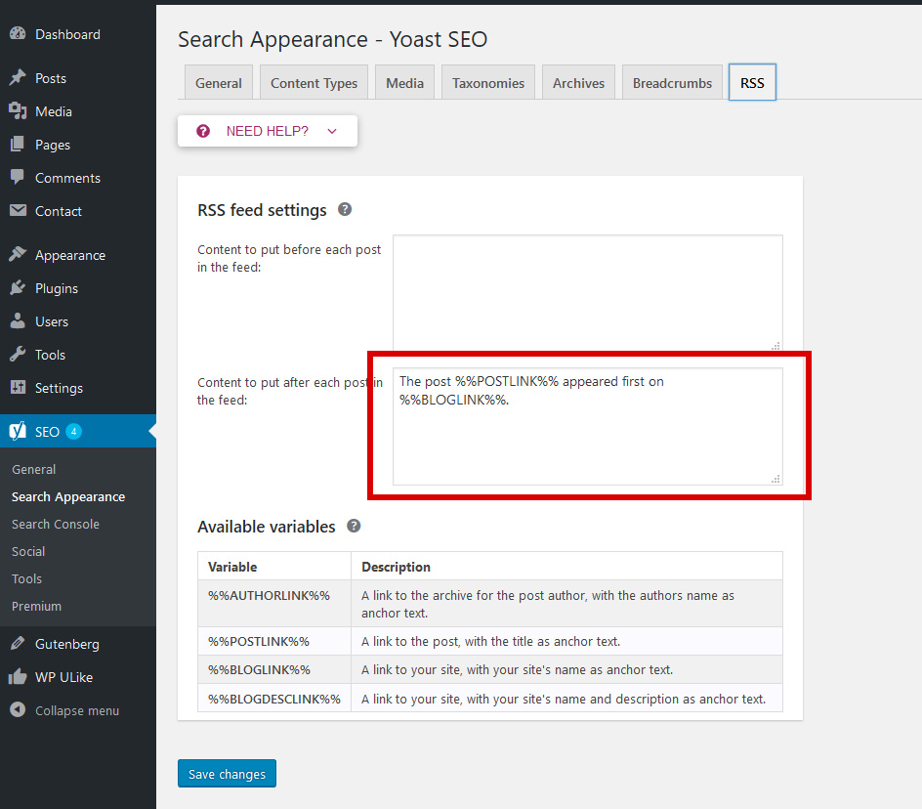The width and height of the screenshot is (922, 809).
Task: Click the WP ULike thumbs-up icon
Action: 18,677
